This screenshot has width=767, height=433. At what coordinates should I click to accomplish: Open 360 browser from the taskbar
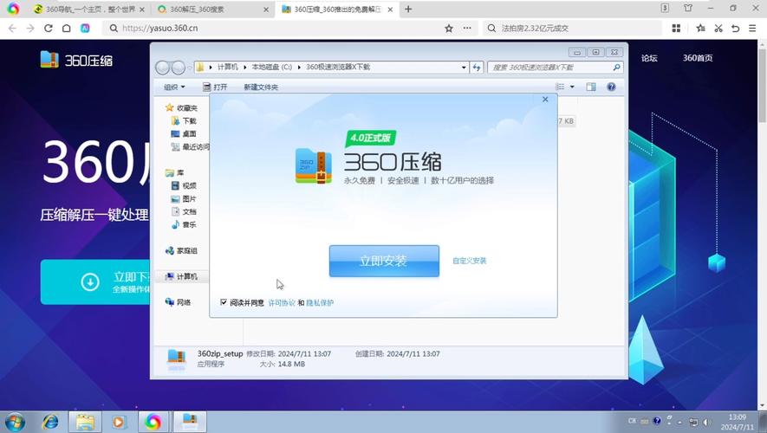[x=153, y=422]
